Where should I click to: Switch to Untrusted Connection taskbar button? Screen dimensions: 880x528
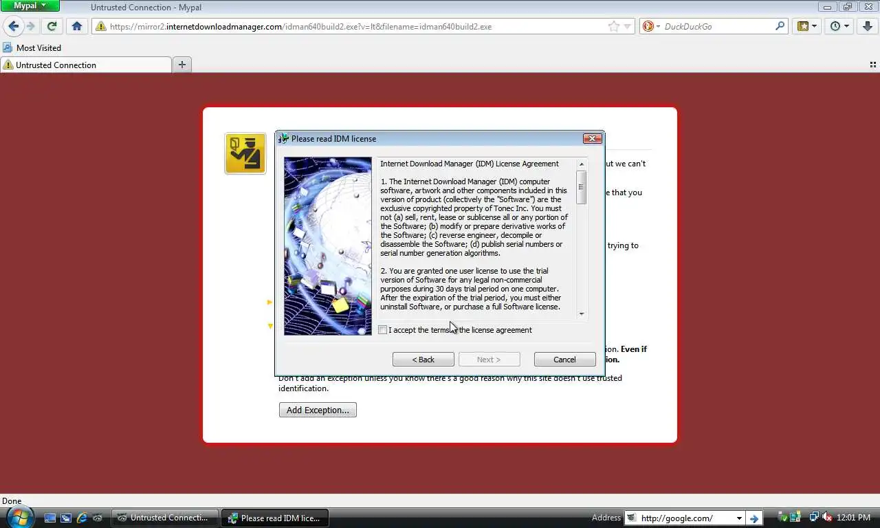pos(165,518)
